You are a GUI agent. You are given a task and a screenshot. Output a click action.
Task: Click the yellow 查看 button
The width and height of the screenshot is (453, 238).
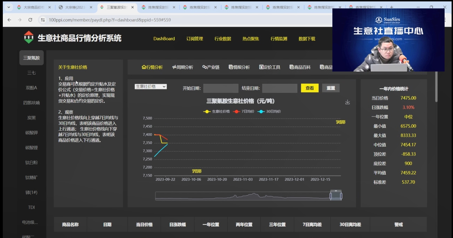point(310,88)
